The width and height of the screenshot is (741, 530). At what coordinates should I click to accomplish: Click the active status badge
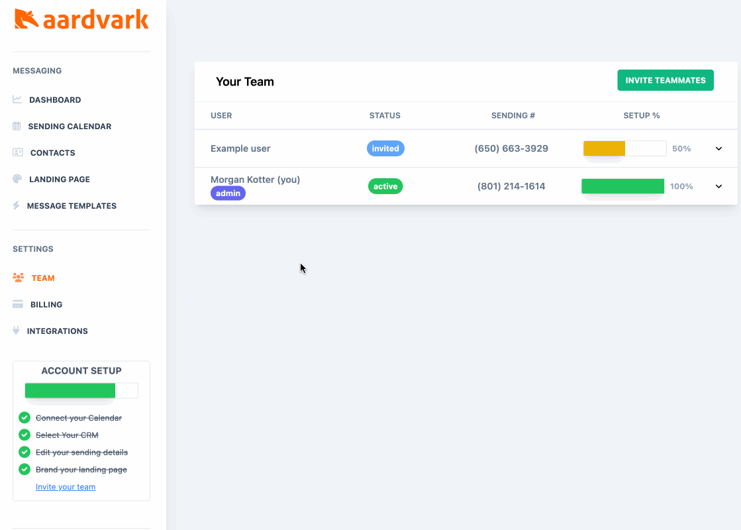(x=385, y=186)
